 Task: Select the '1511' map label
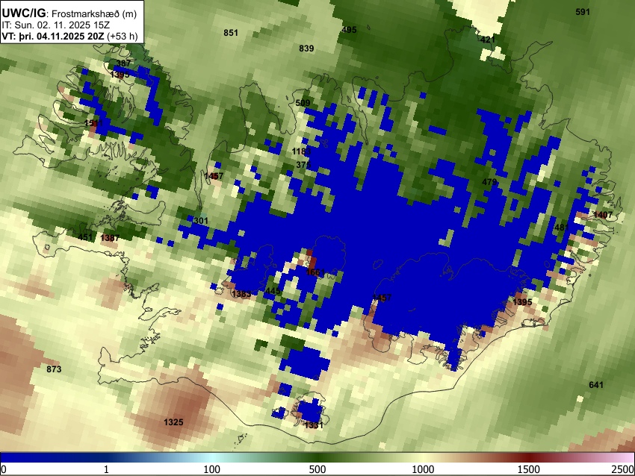coord(93,123)
